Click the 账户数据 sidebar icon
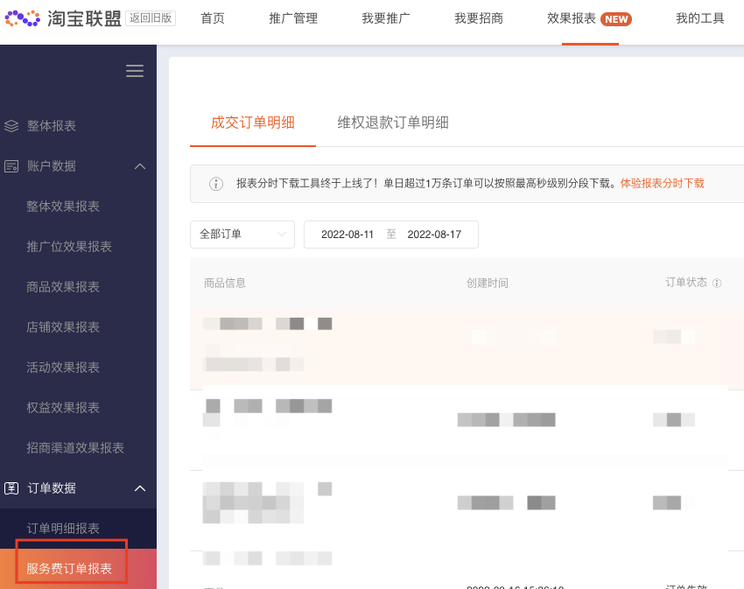Viewport: 744px width, 589px height. 11,166
